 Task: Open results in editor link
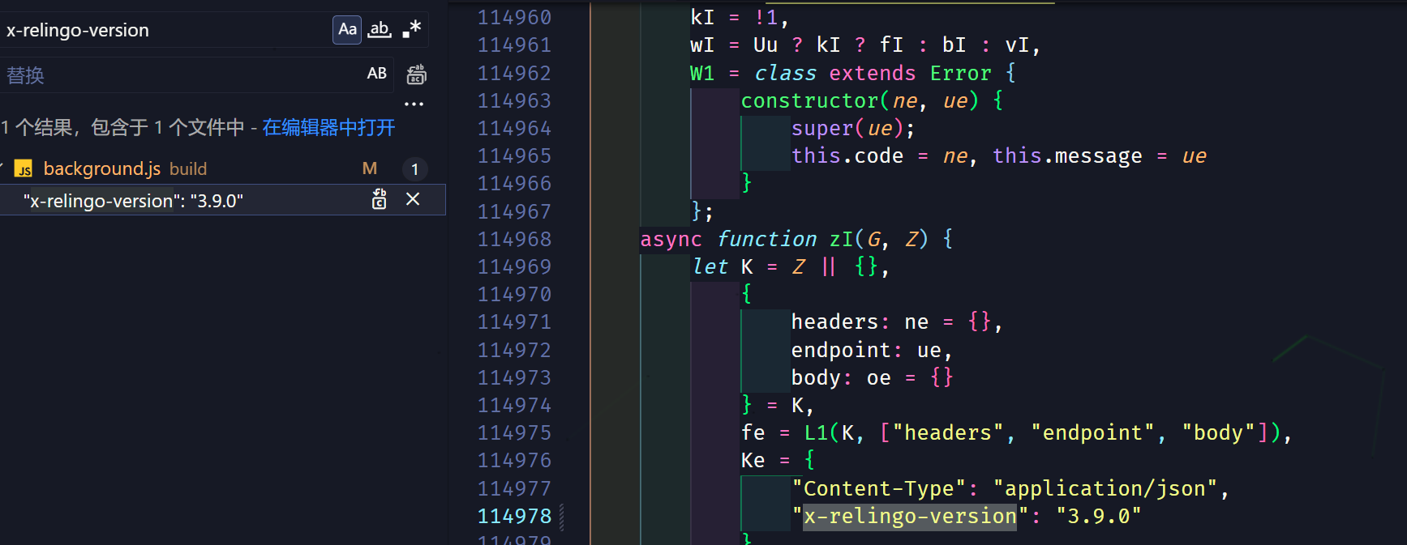point(328,128)
